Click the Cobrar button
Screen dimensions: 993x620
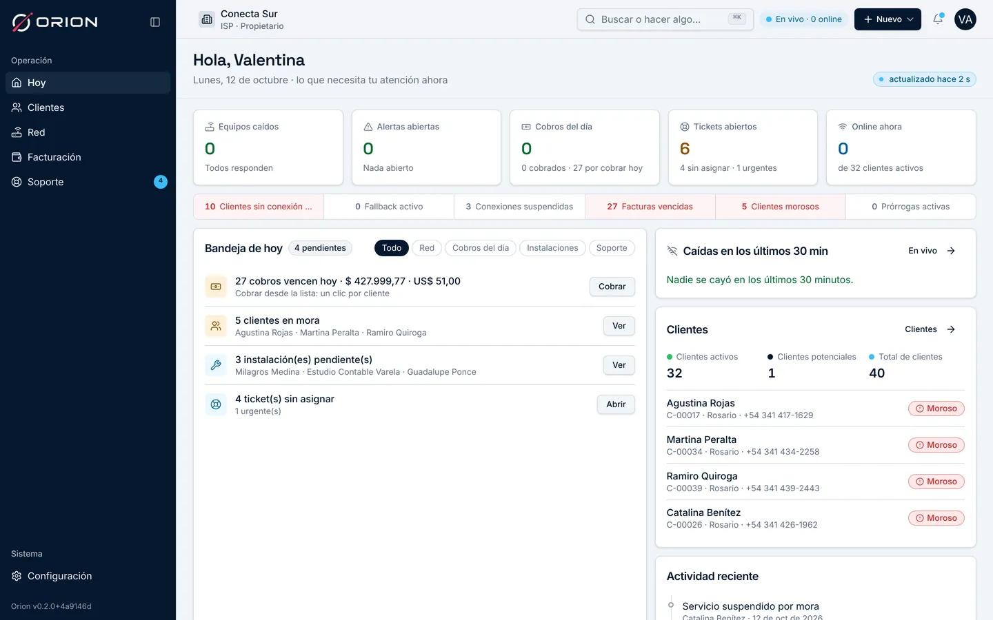tap(612, 287)
